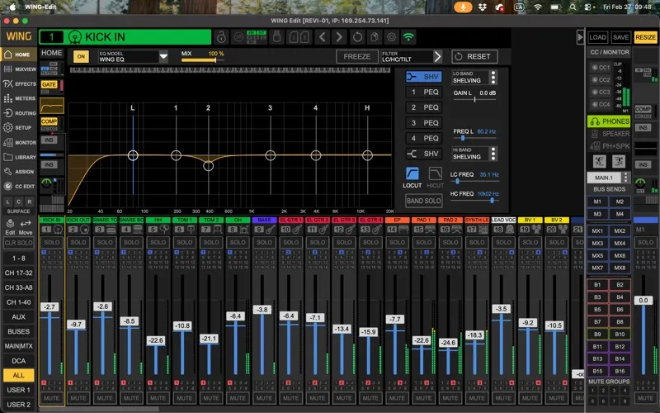Select bus send MX1

597,231
